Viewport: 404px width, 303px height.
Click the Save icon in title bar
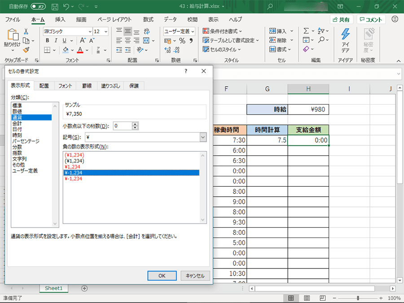pyautogui.click(x=55, y=7)
